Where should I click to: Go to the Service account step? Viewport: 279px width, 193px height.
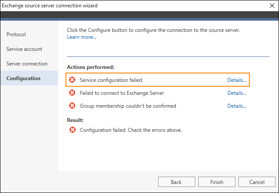pyautogui.click(x=24, y=49)
